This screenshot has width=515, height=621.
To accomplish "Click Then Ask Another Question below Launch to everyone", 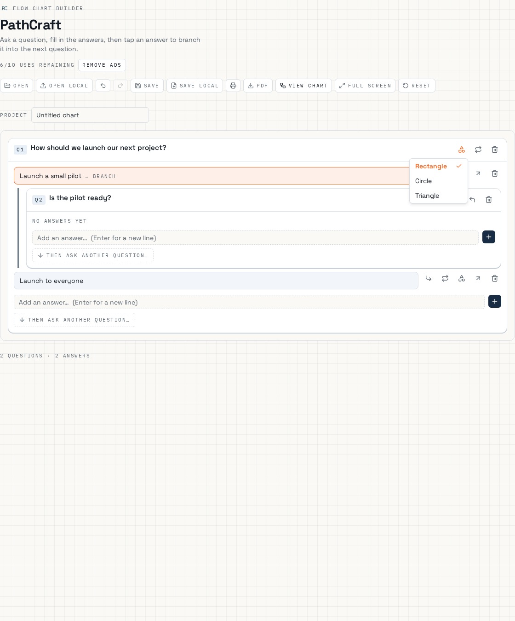I will pyautogui.click(x=74, y=320).
